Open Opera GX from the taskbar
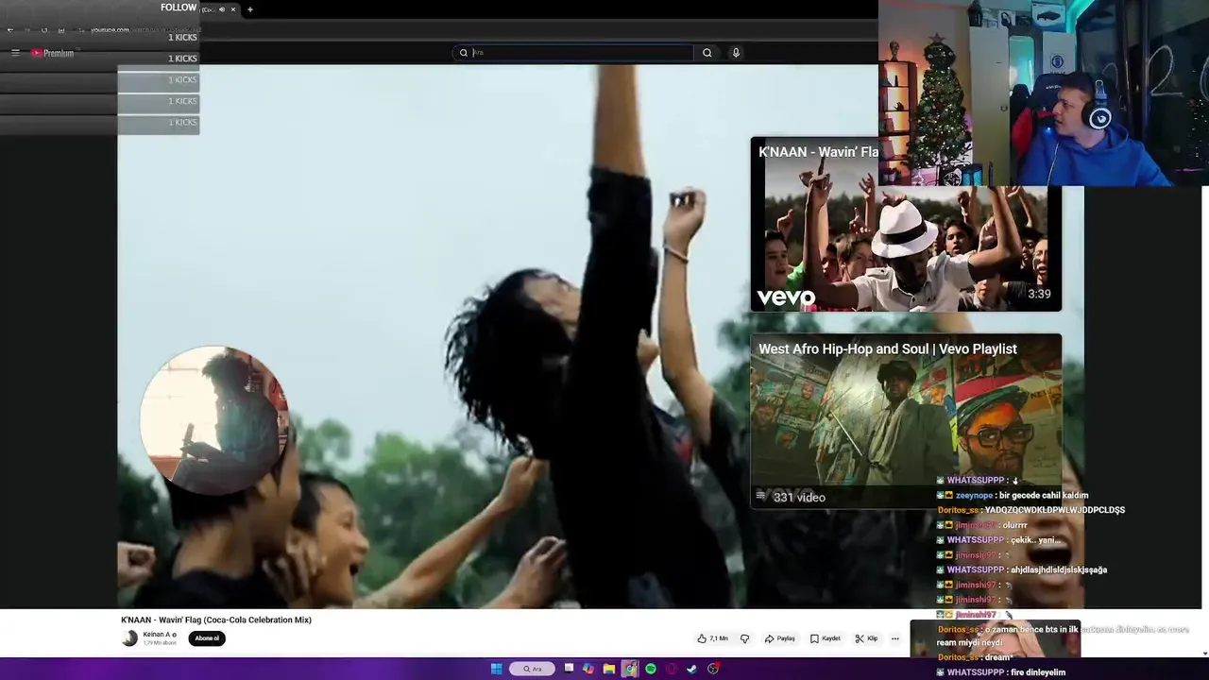The image size is (1209, 680). [x=672, y=669]
